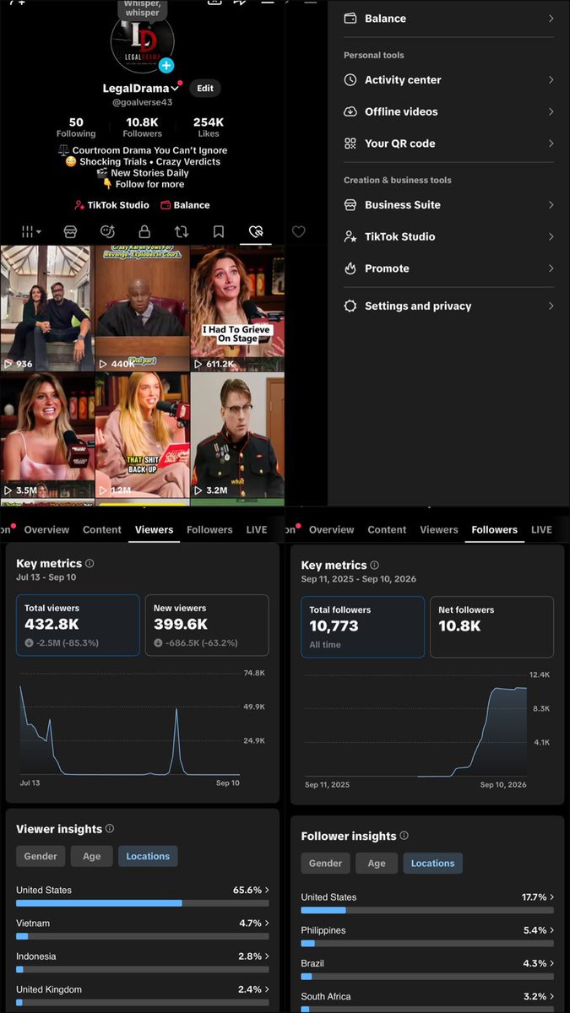
Task: Select Gender filter under Follower insights
Action: (x=326, y=863)
